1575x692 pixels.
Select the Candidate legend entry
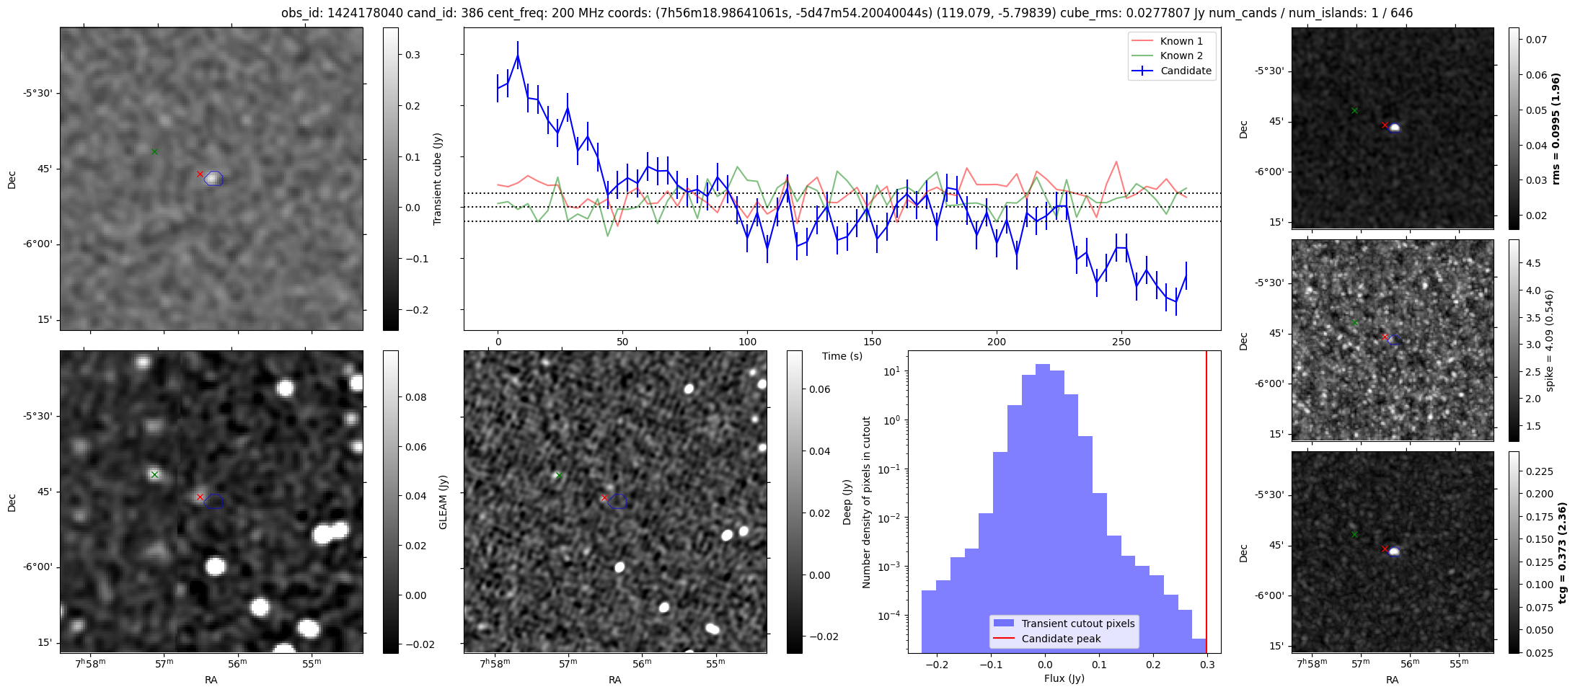pyautogui.click(x=1185, y=71)
